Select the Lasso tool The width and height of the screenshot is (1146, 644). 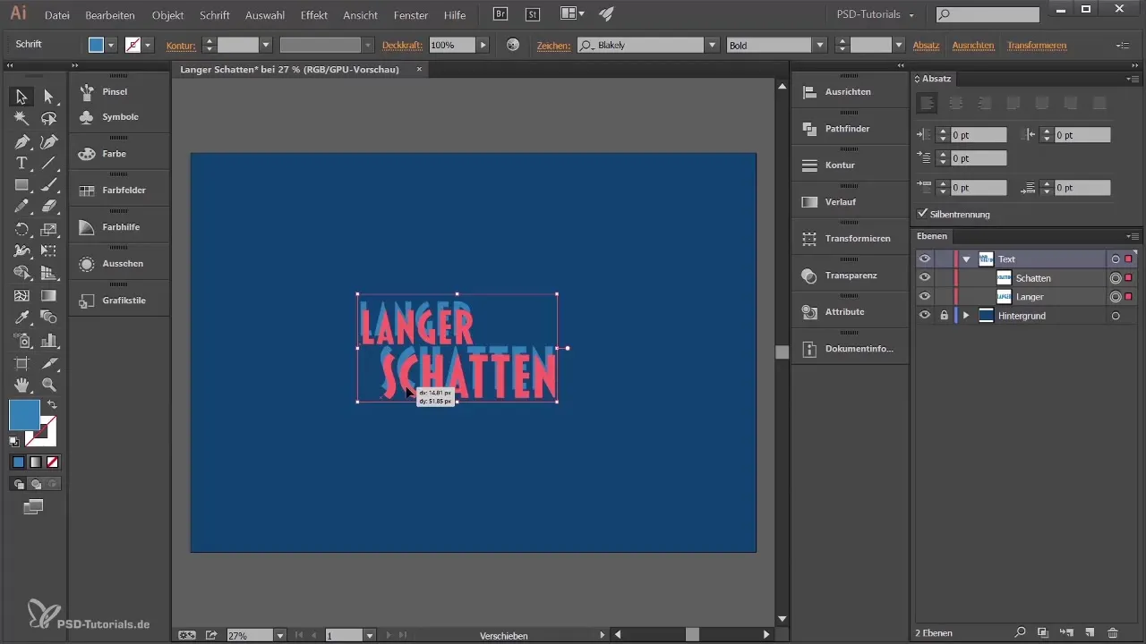(49, 118)
